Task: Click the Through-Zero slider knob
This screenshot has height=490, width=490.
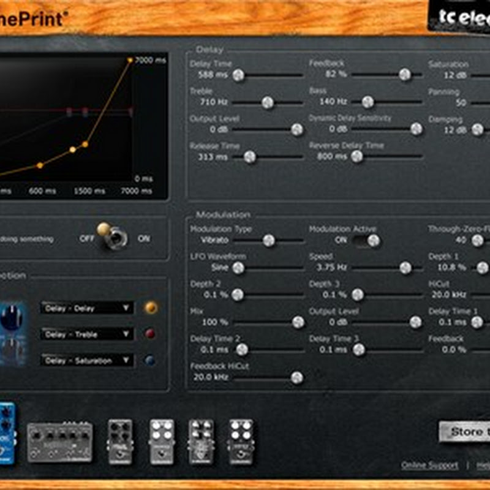Action: pos(477,240)
